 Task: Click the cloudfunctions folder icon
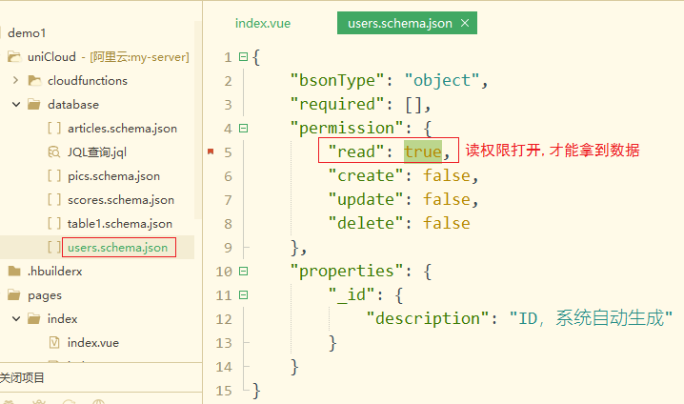34,80
